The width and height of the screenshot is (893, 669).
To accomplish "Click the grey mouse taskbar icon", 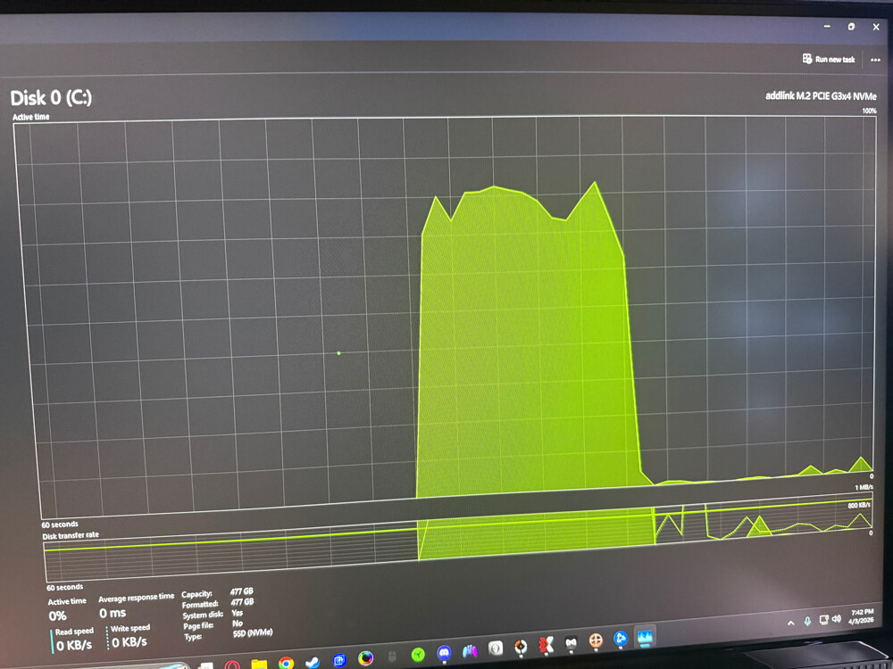I will click(392, 657).
